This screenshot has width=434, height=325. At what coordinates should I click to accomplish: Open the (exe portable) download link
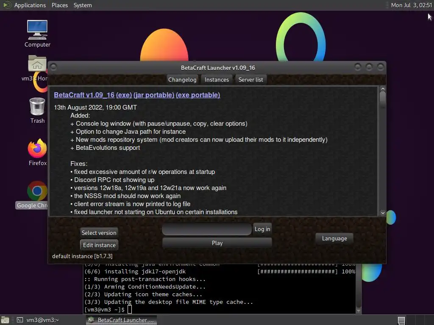point(198,95)
